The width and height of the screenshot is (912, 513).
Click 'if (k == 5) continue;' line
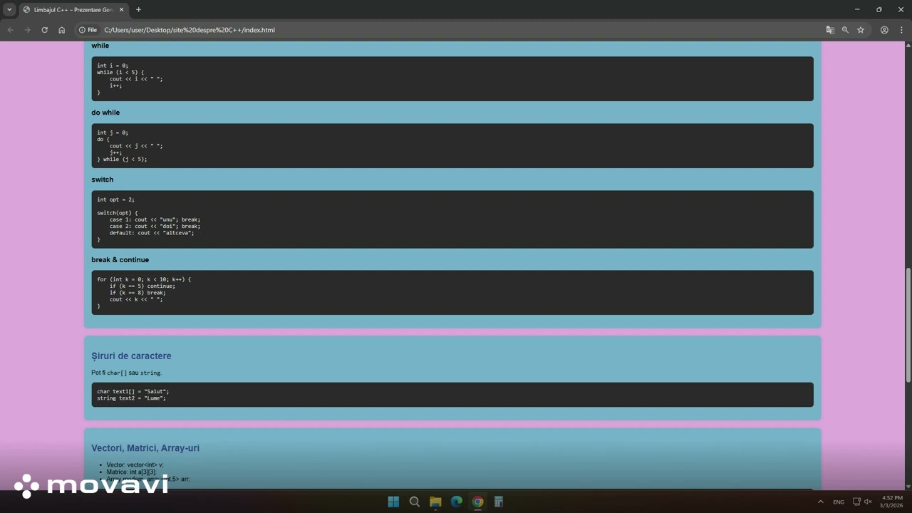(142, 286)
